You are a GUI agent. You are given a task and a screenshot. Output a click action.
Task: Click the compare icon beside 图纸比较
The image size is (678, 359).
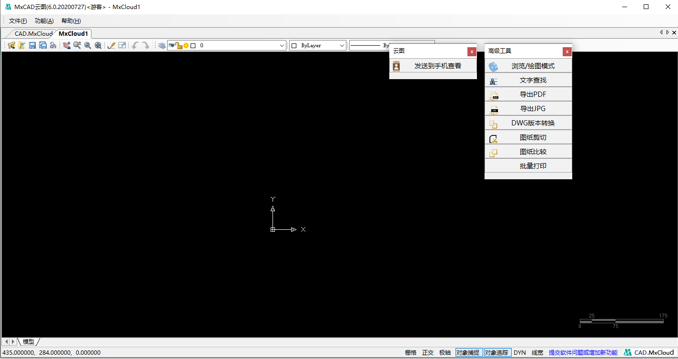point(493,153)
